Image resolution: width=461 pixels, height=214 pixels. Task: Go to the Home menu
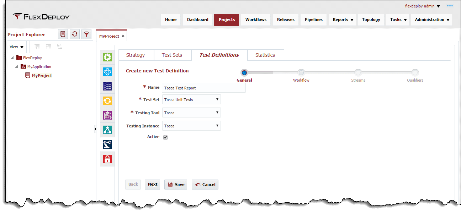point(171,20)
